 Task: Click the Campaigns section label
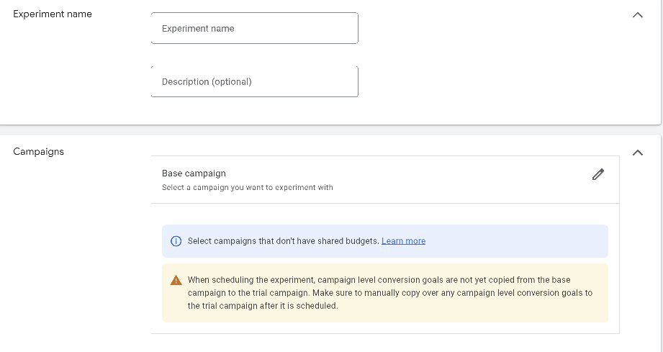[x=39, y=152]
